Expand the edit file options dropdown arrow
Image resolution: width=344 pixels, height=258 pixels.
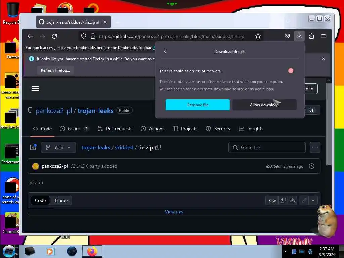[x=313, y=200]
